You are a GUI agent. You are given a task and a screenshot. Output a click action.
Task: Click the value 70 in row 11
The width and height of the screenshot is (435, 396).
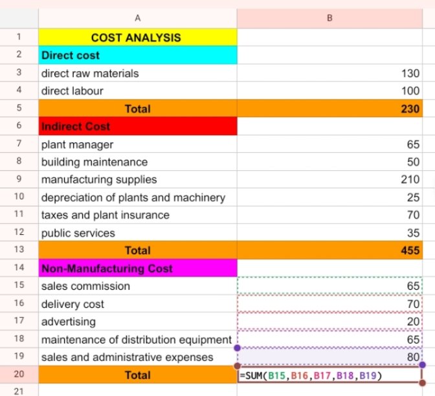[x=329, y=215]
